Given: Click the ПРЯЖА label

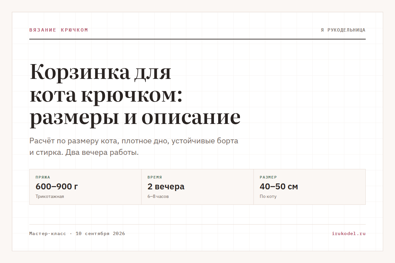Looking at the screenshot, I should (43, 177).
